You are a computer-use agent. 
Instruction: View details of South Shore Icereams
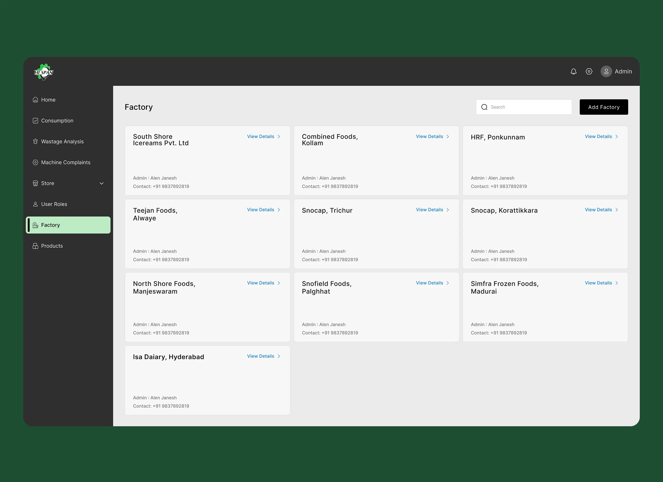(x=260, y=136)
